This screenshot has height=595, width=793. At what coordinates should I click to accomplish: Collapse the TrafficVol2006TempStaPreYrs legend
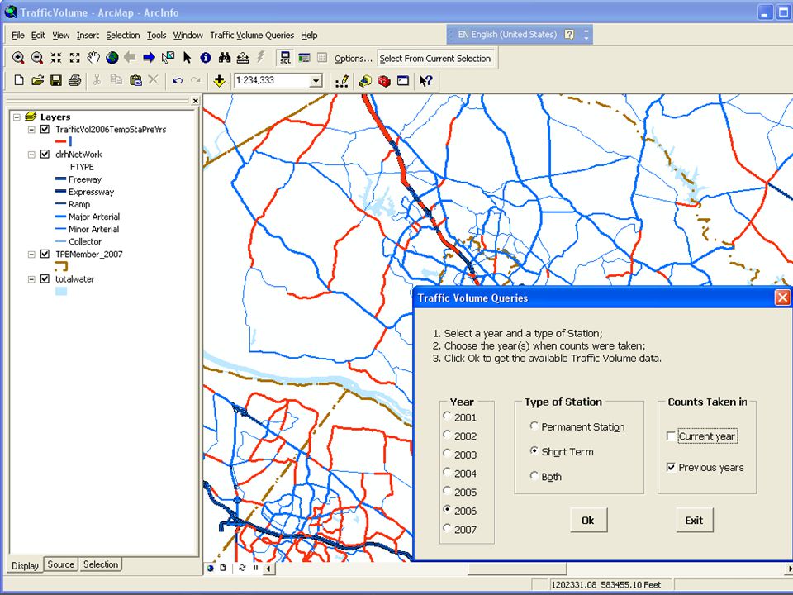point(31,130)
